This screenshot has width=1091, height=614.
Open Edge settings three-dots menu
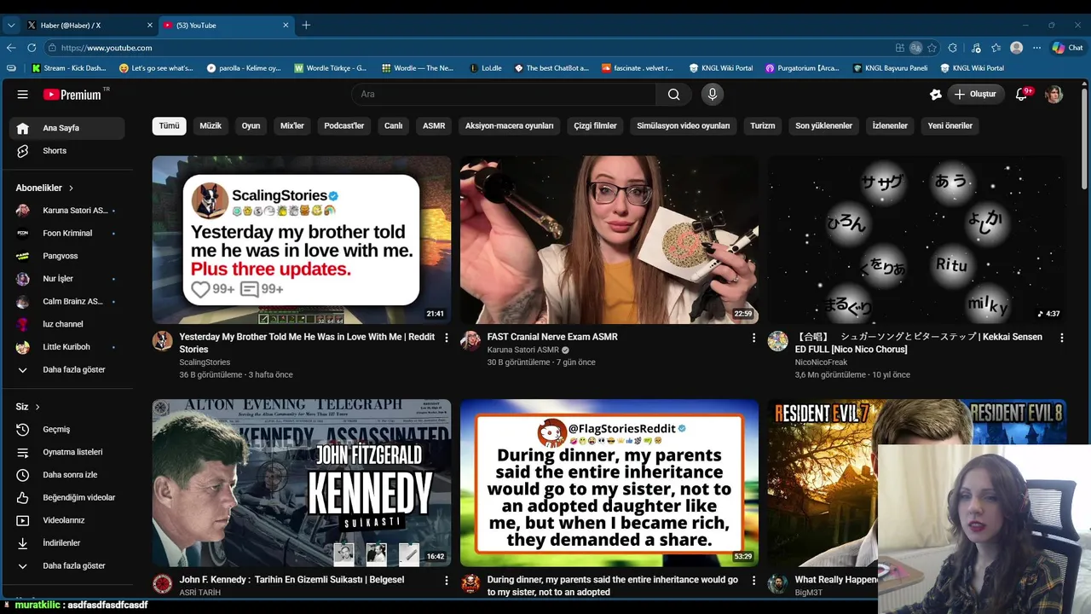1037,48
